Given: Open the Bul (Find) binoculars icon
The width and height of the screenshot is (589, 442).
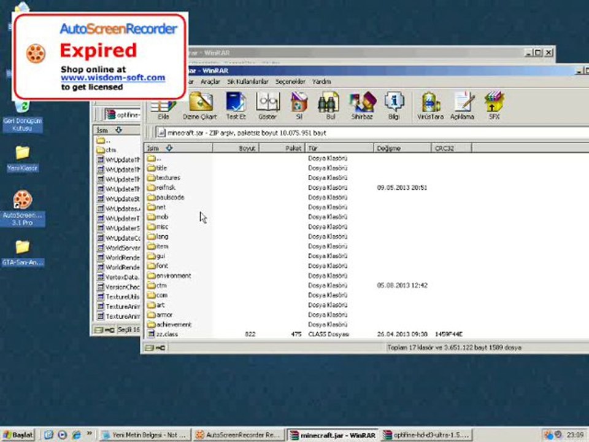Looking at the screenshot, I should click(x=330, y=106).
